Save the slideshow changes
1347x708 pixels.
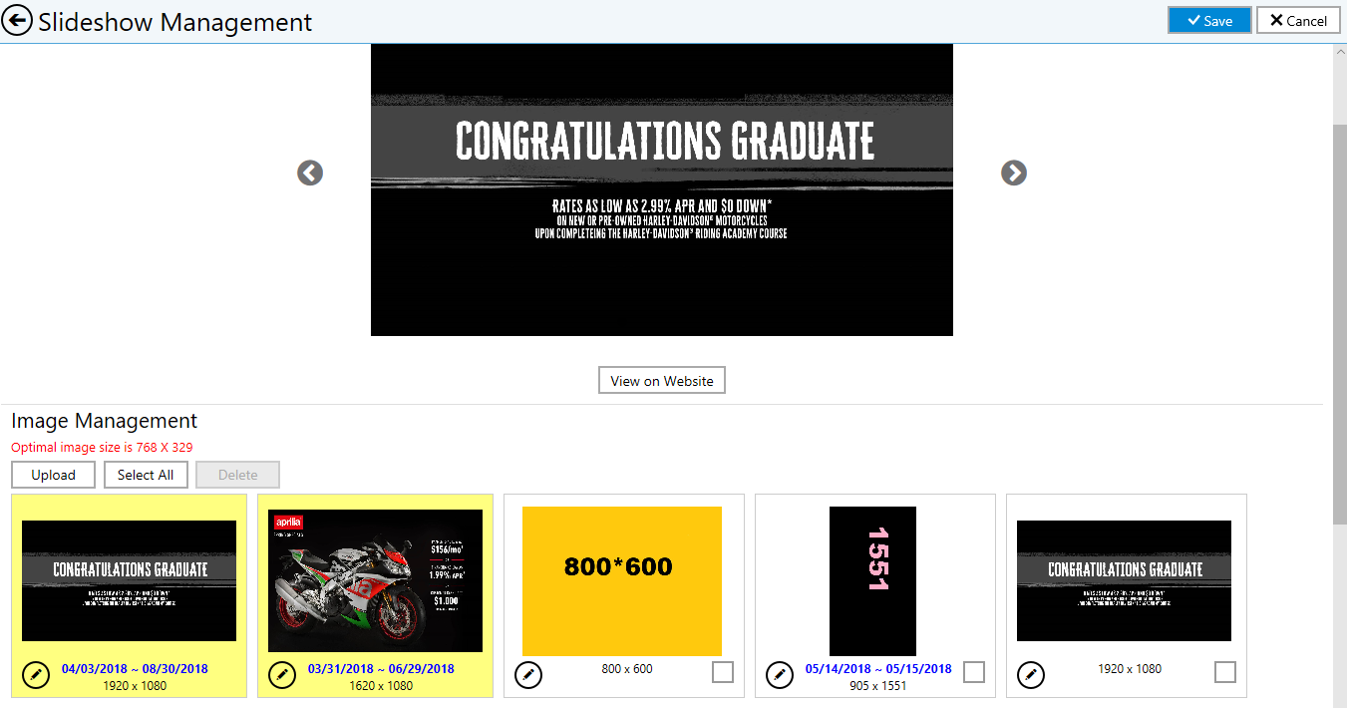click(1209, 20)
